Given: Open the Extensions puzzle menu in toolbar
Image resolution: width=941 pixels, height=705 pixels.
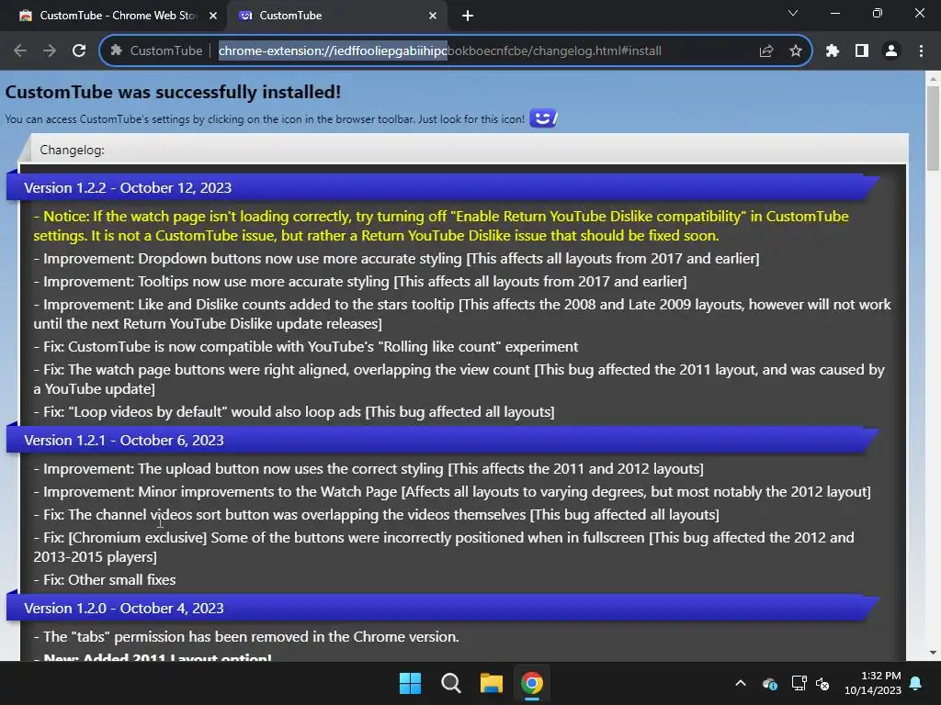Looking at the screenshot, I should tap(833, 51).
